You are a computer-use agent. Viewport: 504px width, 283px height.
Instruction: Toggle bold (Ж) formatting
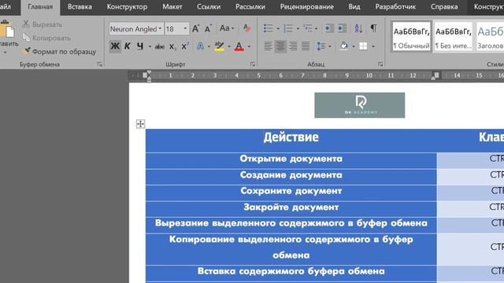tap(115, 46)
